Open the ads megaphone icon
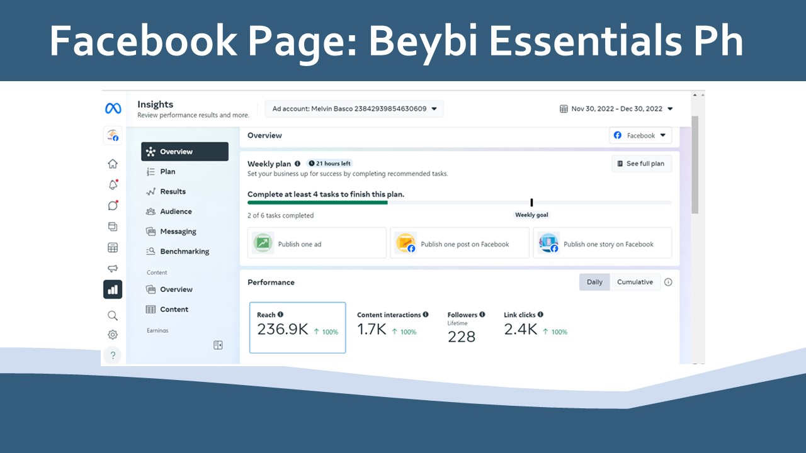Image resolution: width=806 pixels, height=453 pixels. tap(113, 269)
